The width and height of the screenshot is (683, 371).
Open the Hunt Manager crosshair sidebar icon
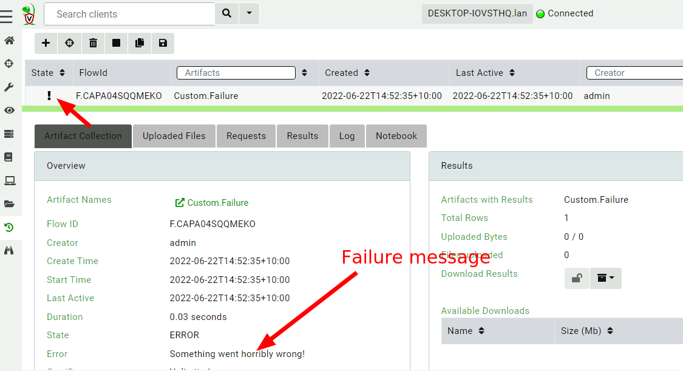tap(8, 63)
